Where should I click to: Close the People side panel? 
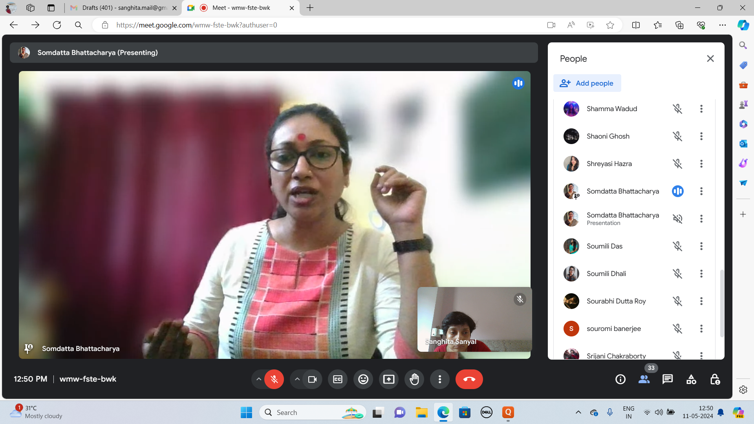point(710,58)
